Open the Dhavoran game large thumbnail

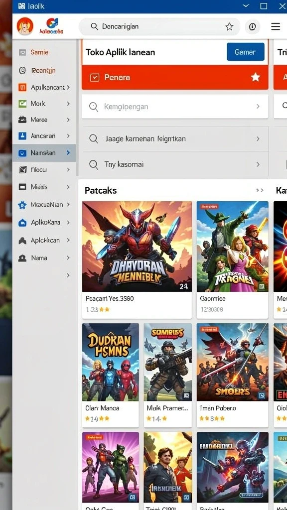(137, 246)
